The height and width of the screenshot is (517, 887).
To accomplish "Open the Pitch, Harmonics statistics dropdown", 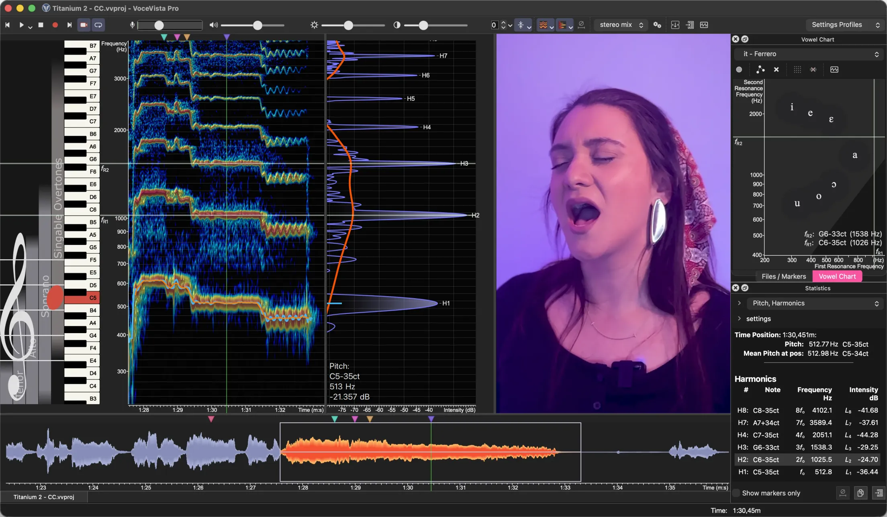I will click(x=815, y=303).
